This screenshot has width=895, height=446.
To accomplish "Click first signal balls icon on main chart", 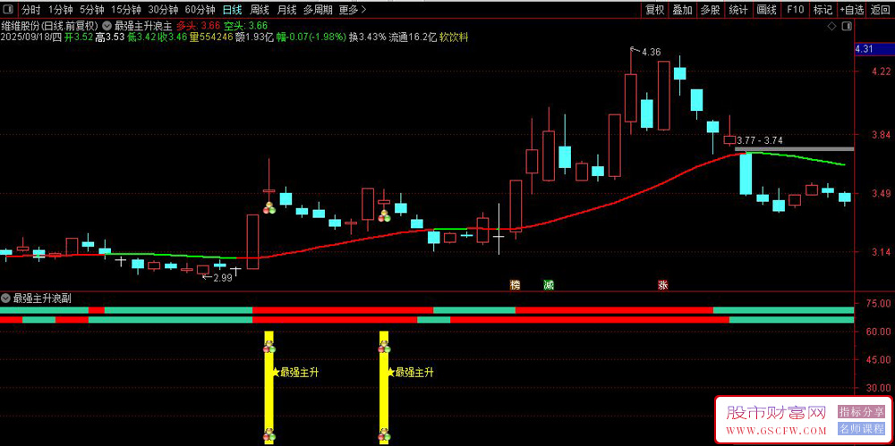I will (268, 207).
